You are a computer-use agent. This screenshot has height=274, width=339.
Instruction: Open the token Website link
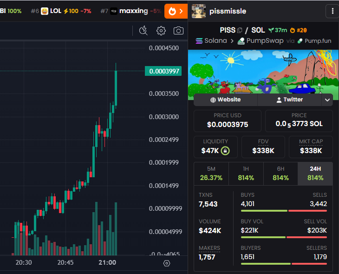[225, 100]
